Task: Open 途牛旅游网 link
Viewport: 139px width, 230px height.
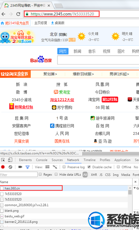Action: pyautogui.click(x=102, y=118)
